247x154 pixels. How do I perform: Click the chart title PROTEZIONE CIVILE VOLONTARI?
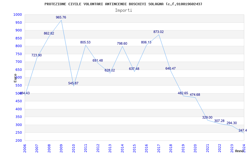(x=123, y=4)
